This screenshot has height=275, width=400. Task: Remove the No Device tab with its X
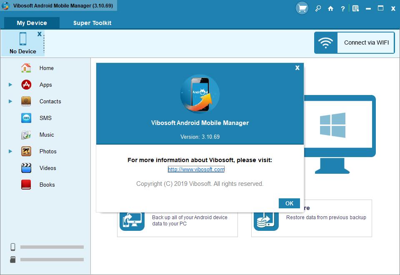click(39, 34)
